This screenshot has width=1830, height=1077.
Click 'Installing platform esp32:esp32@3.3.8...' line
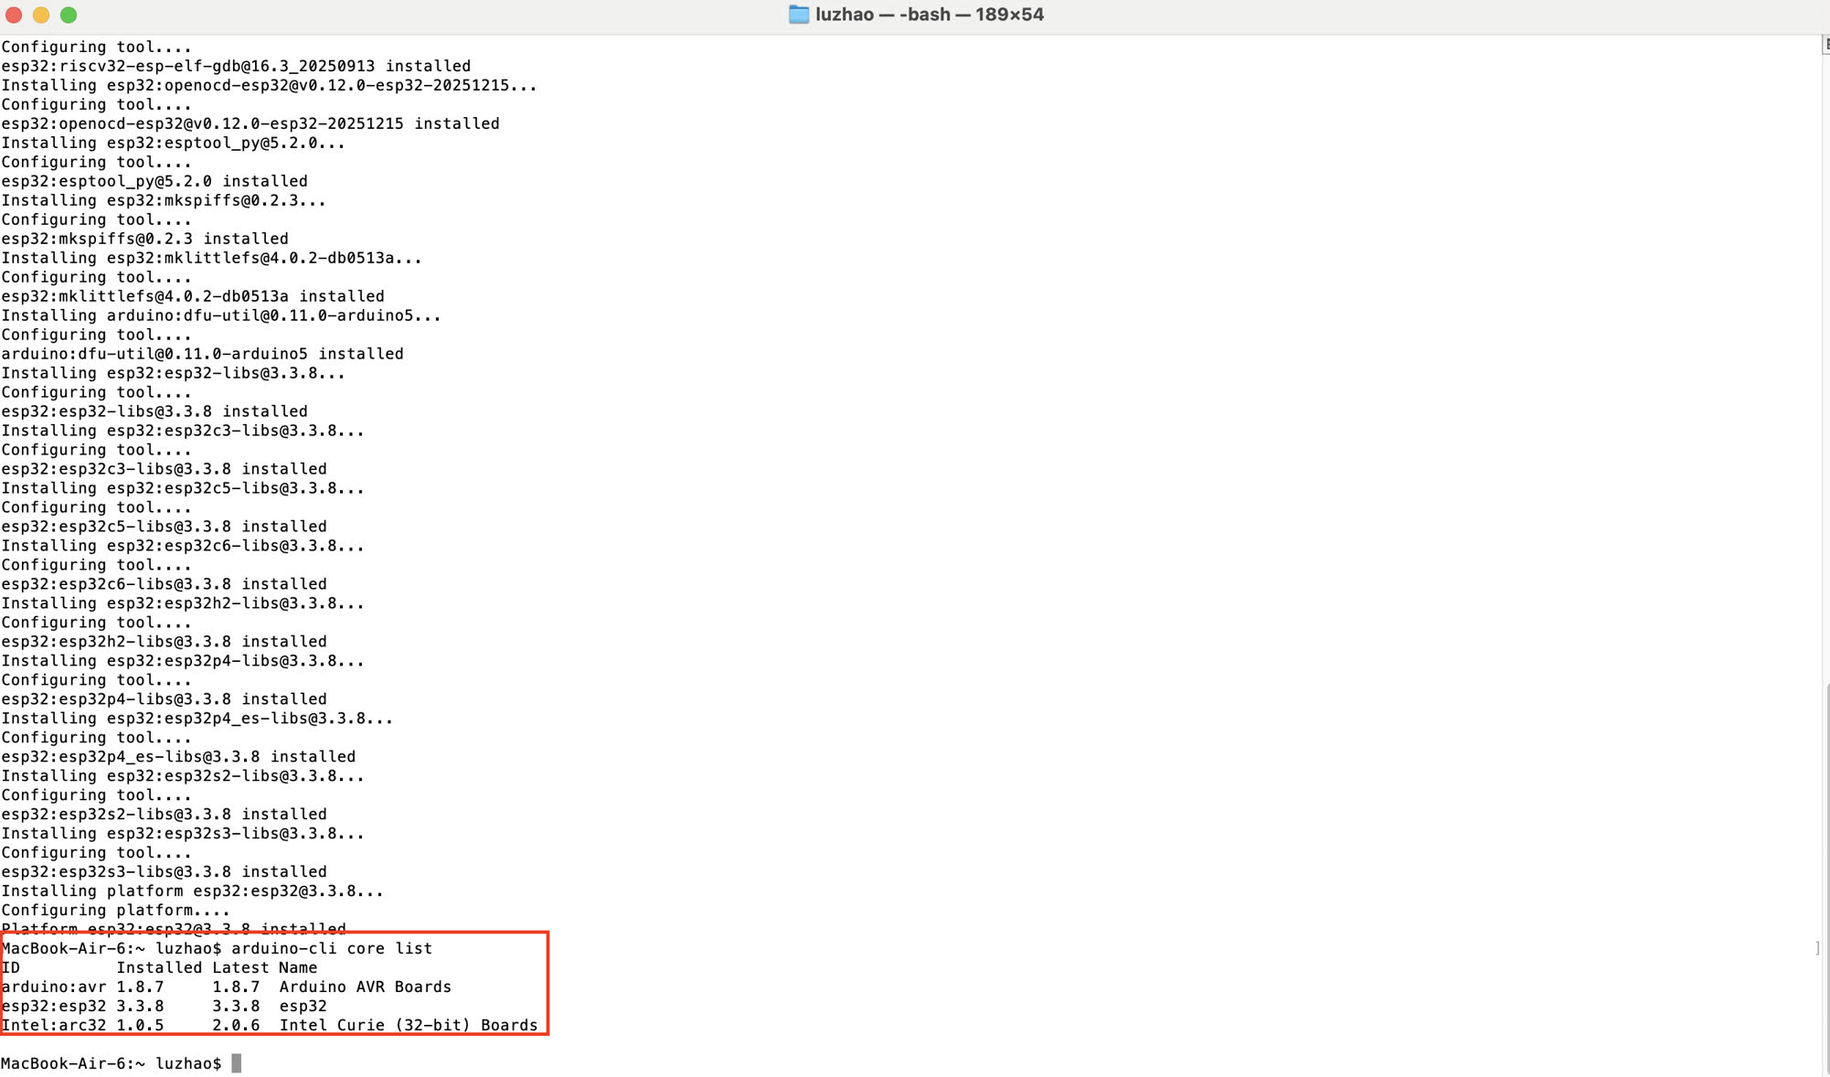pos(192,890)
